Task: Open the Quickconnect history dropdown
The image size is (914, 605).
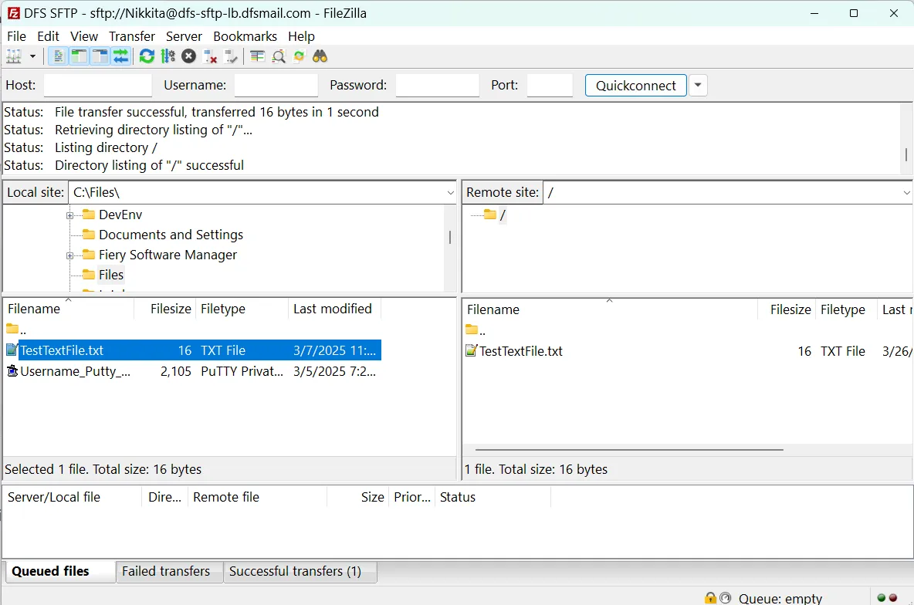Action: tap(698, 85)
